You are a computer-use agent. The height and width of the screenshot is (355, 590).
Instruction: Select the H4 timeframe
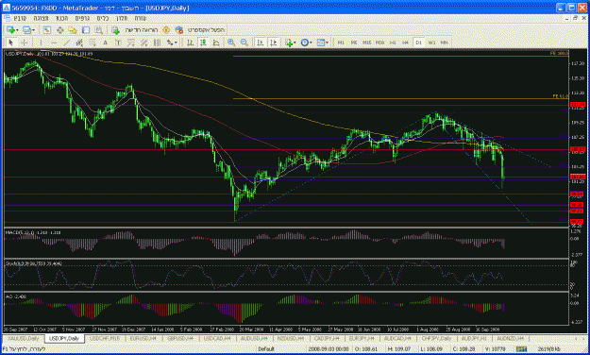[406, 42]
